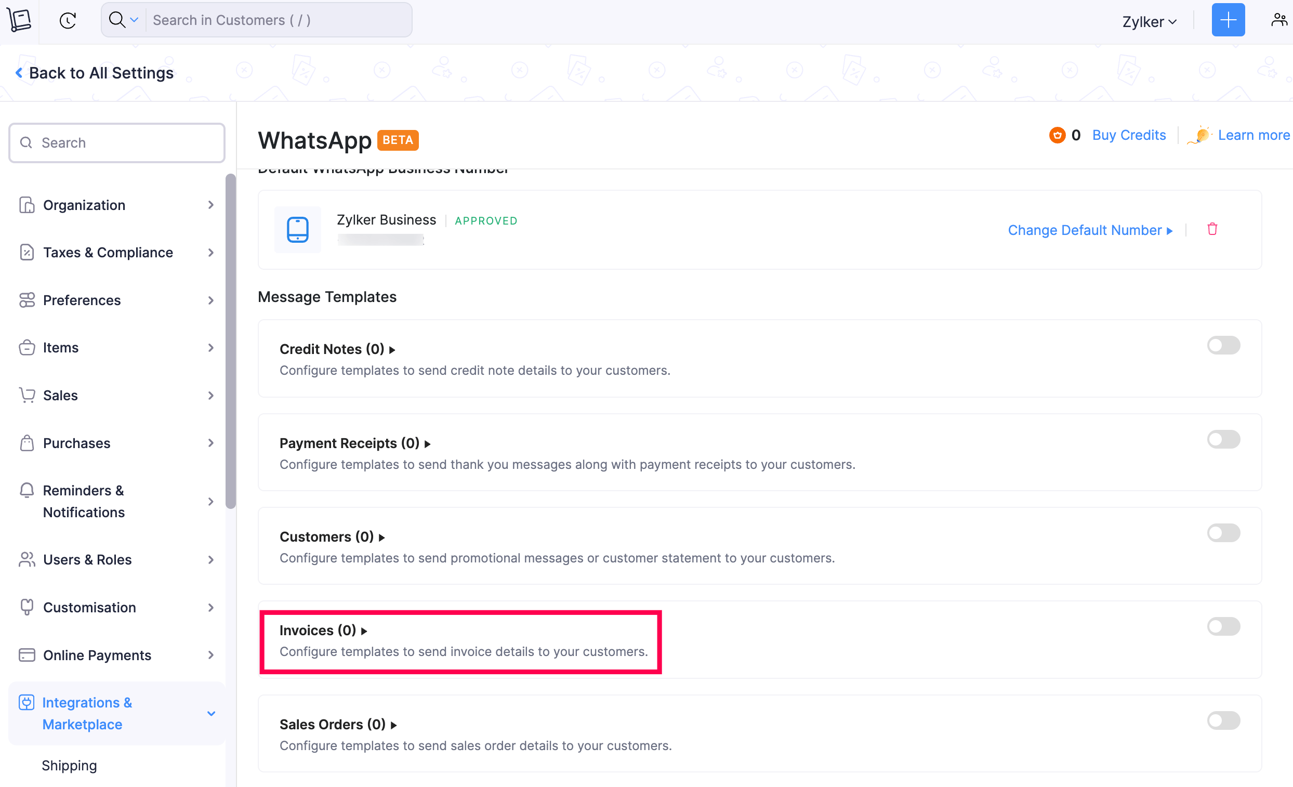Click the search input field in sidebar
The height and width of the screenshot is (787, 1293).
(117, 142)
